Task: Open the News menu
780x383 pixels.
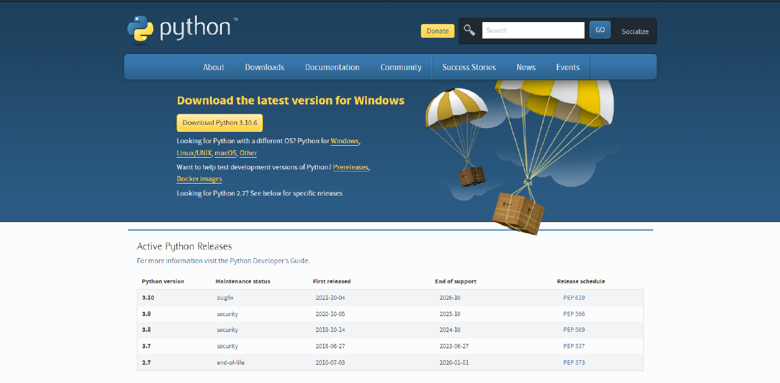Action: pos(526,67)
